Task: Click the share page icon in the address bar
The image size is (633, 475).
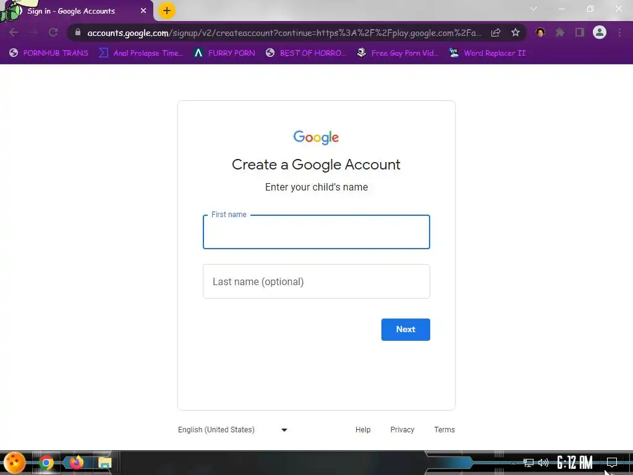Action: click(496, 32)
